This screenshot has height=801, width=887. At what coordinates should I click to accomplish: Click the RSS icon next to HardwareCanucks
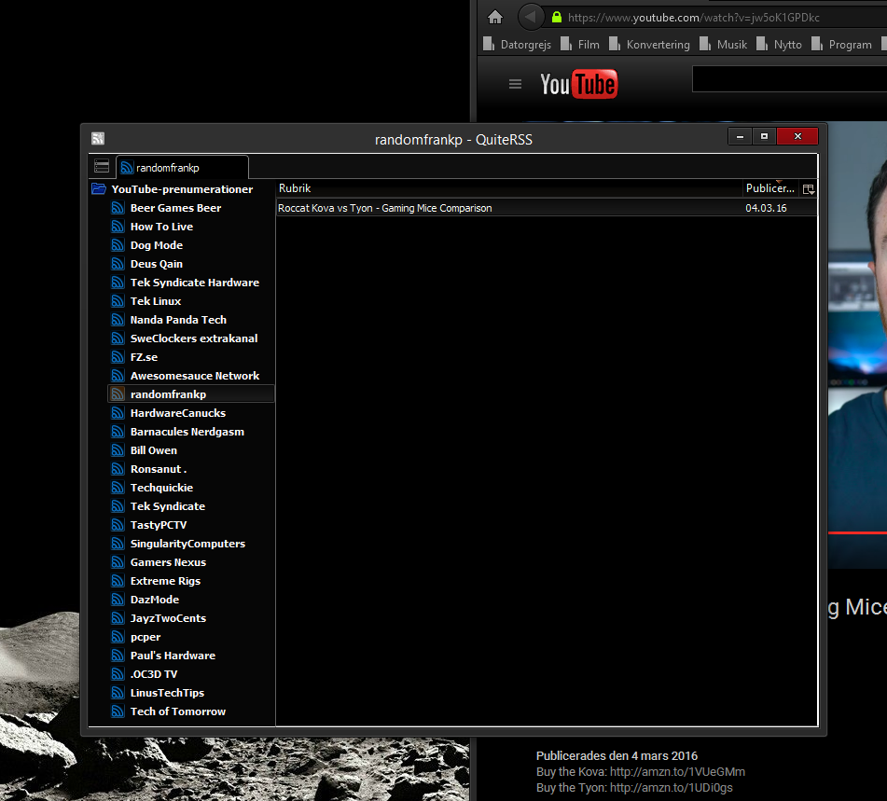tap(118, 413)
